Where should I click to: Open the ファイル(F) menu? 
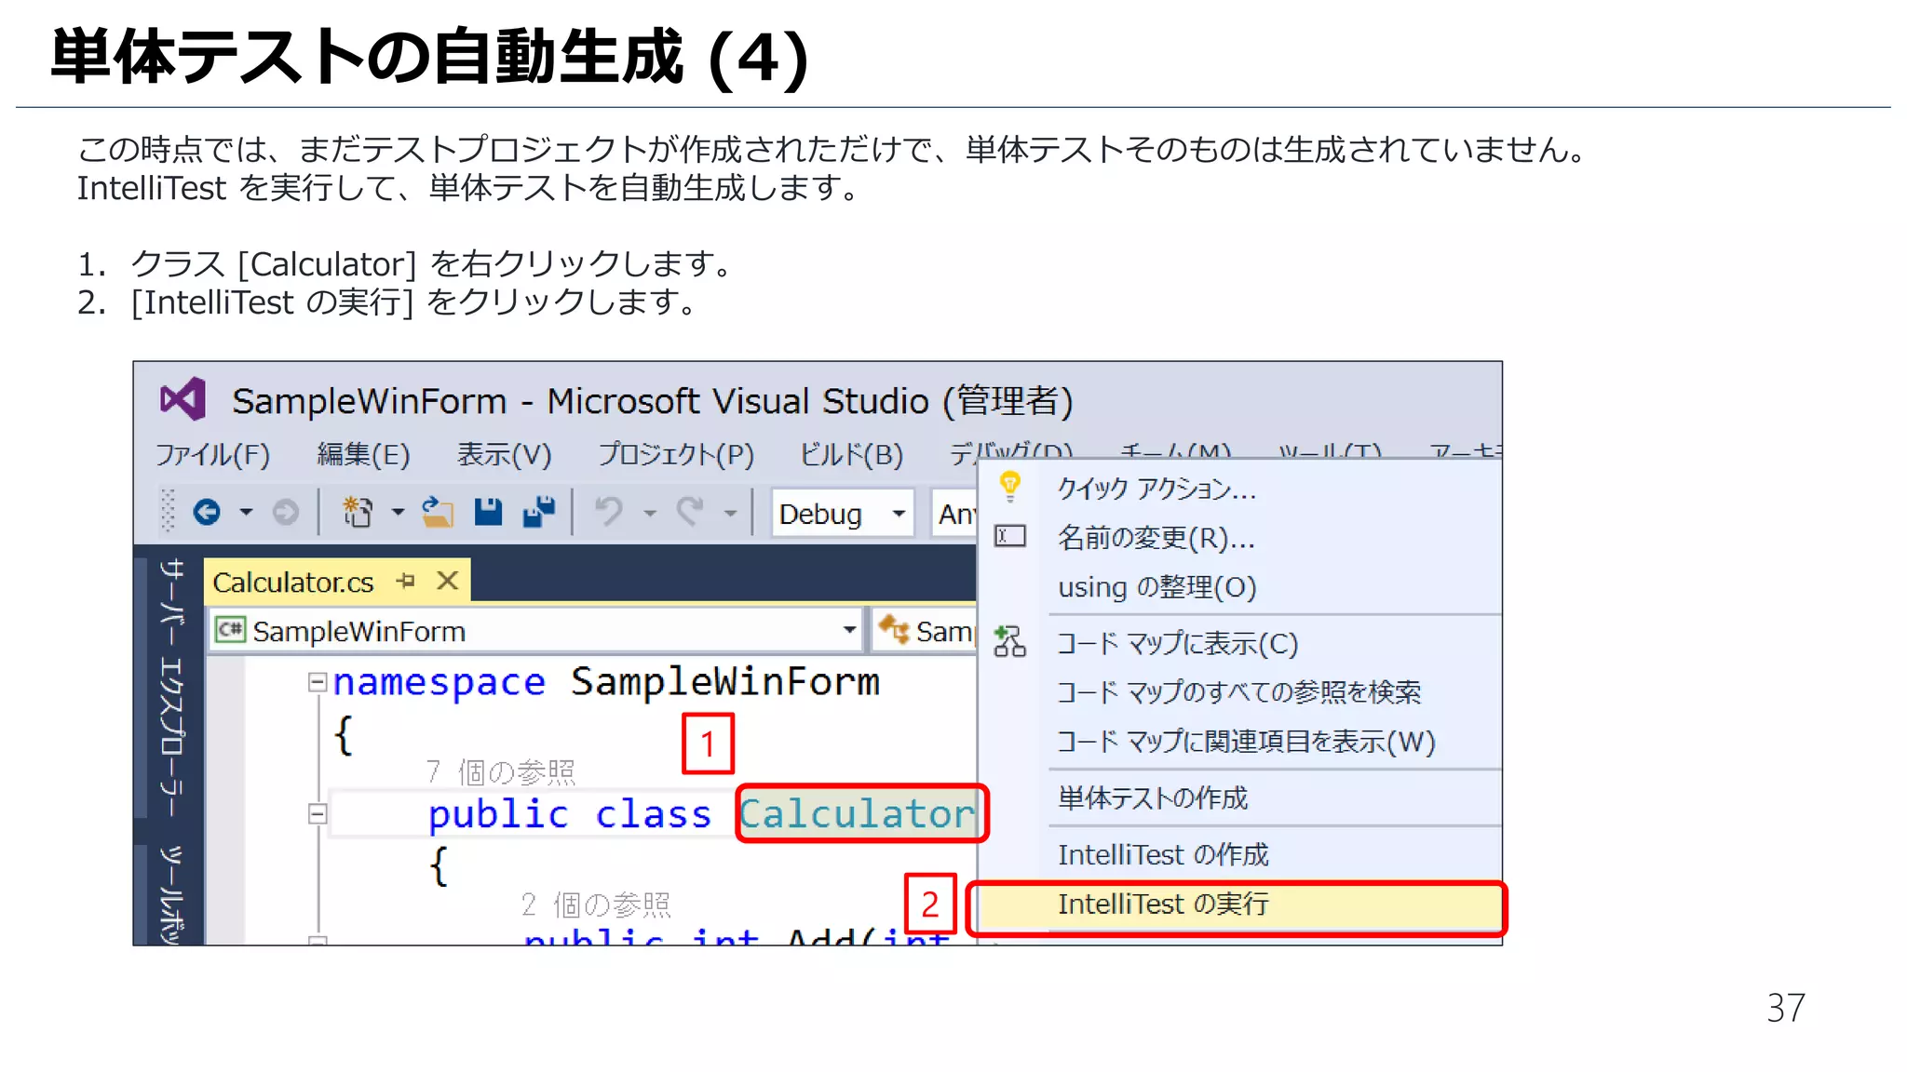[212, 454]
